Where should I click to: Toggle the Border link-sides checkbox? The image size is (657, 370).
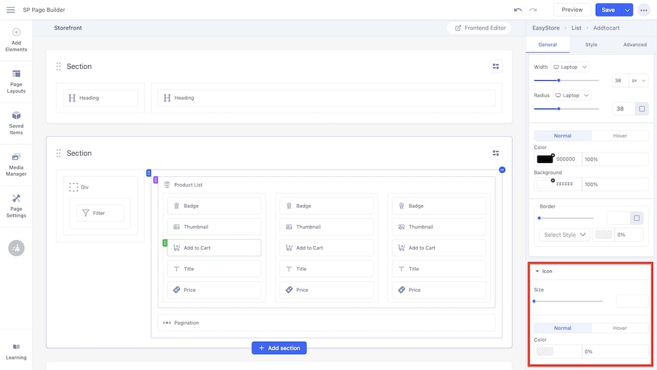(x=635, y=218)
